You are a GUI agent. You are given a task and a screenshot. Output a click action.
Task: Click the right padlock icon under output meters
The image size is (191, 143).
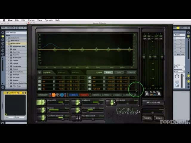click(159, 94)
